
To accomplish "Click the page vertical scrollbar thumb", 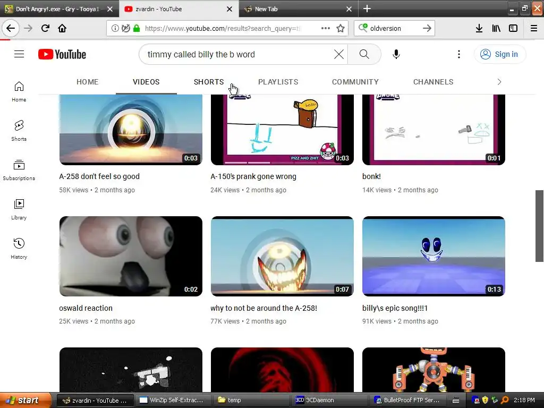I will point(539,226).
